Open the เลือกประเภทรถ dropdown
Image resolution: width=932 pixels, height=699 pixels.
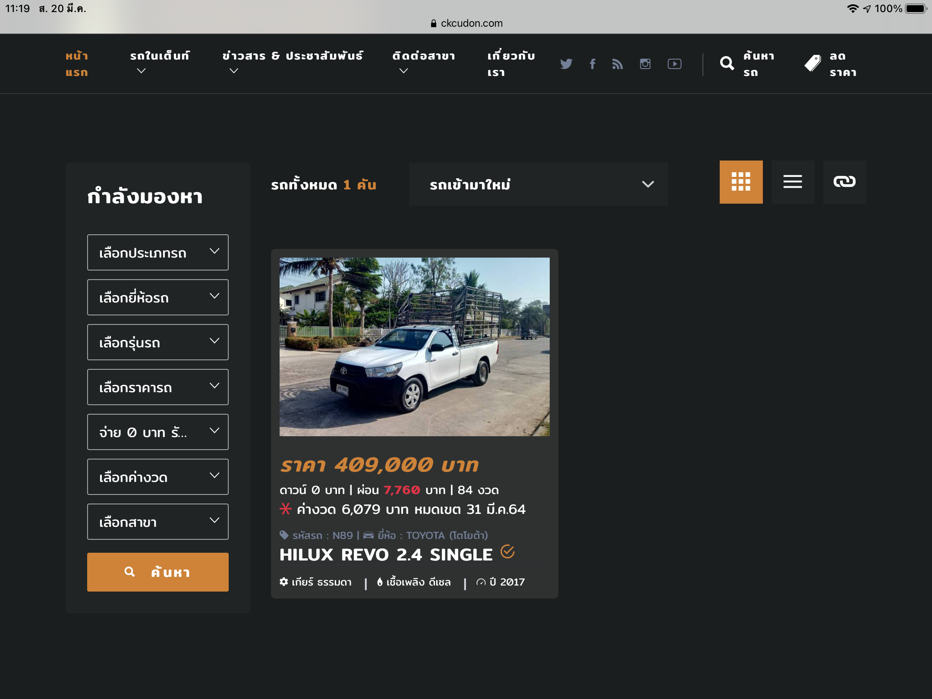coord(157,252)
